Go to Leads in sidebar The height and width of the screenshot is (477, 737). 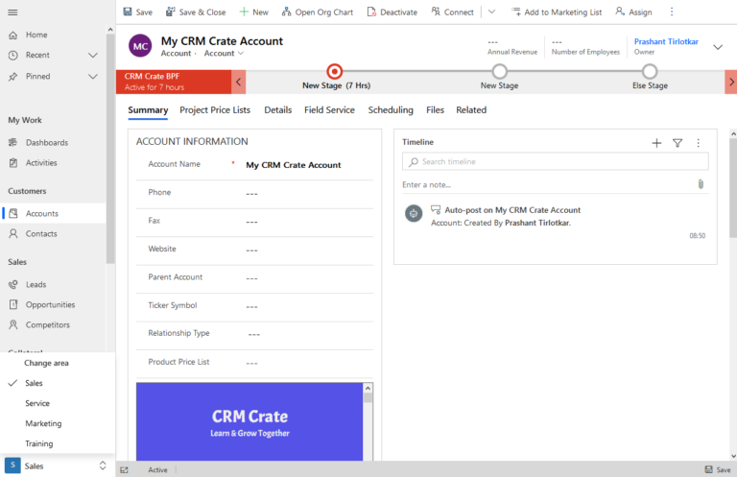(36, 285)
